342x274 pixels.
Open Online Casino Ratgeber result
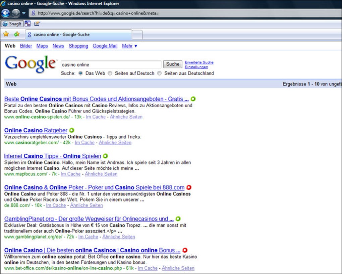(x=36, y=130)
